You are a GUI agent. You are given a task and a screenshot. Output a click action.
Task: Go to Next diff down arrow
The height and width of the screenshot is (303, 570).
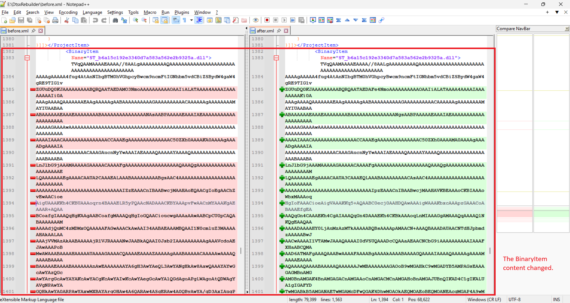pyautogui.click(x=356, y=20)
